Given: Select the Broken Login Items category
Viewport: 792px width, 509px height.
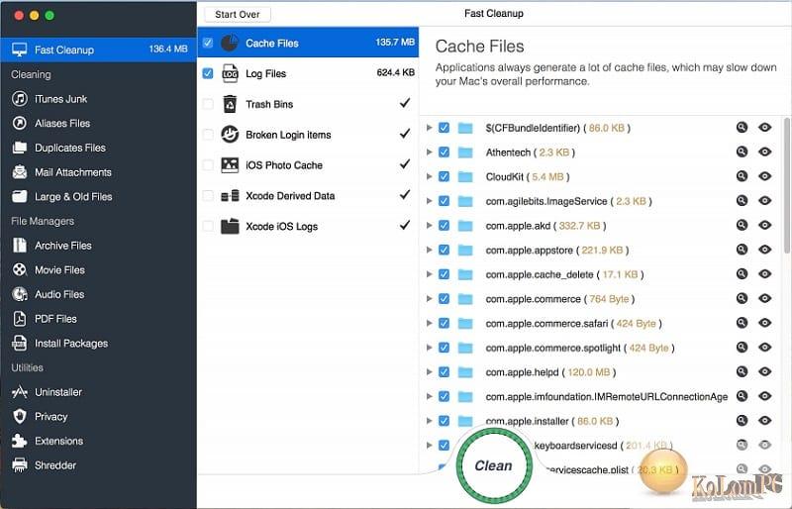Looking at the screenshot, I should point(308,135).
